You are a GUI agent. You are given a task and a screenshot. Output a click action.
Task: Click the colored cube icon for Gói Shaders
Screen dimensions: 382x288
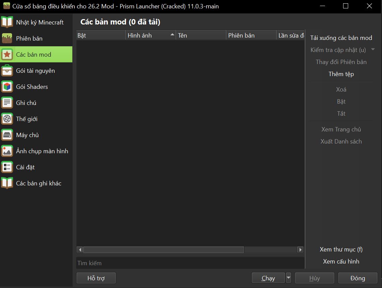pyautogui.click(x=7, y=87)
